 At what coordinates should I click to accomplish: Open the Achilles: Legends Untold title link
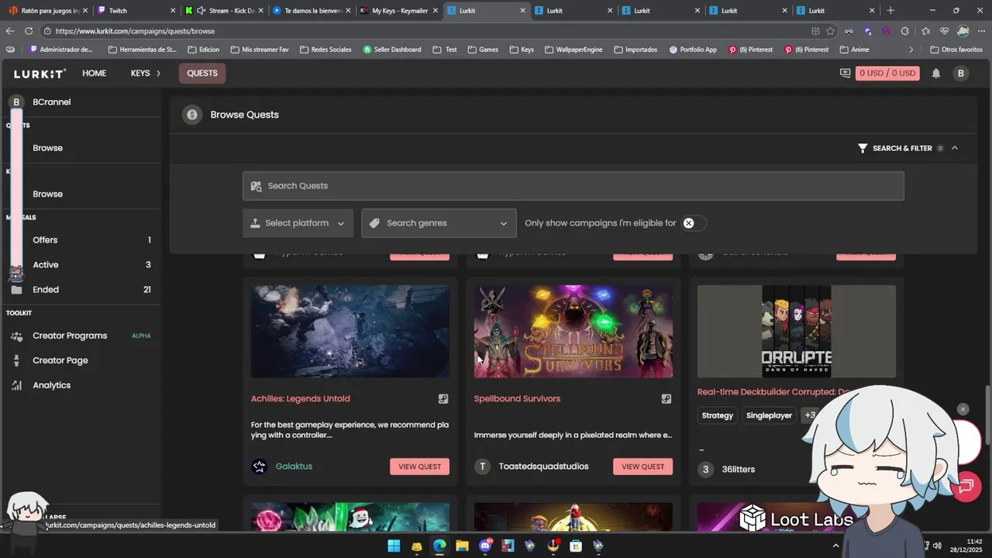(x=301, y=399)
